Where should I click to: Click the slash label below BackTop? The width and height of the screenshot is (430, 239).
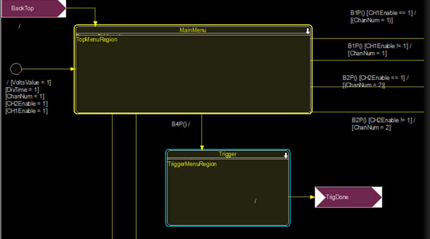pos(19,26)
